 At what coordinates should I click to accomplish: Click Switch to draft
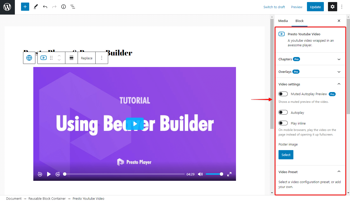pos(274,7)
